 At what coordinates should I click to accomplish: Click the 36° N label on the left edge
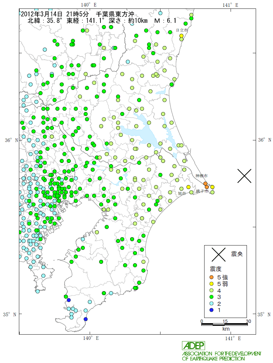click(11, 140)
